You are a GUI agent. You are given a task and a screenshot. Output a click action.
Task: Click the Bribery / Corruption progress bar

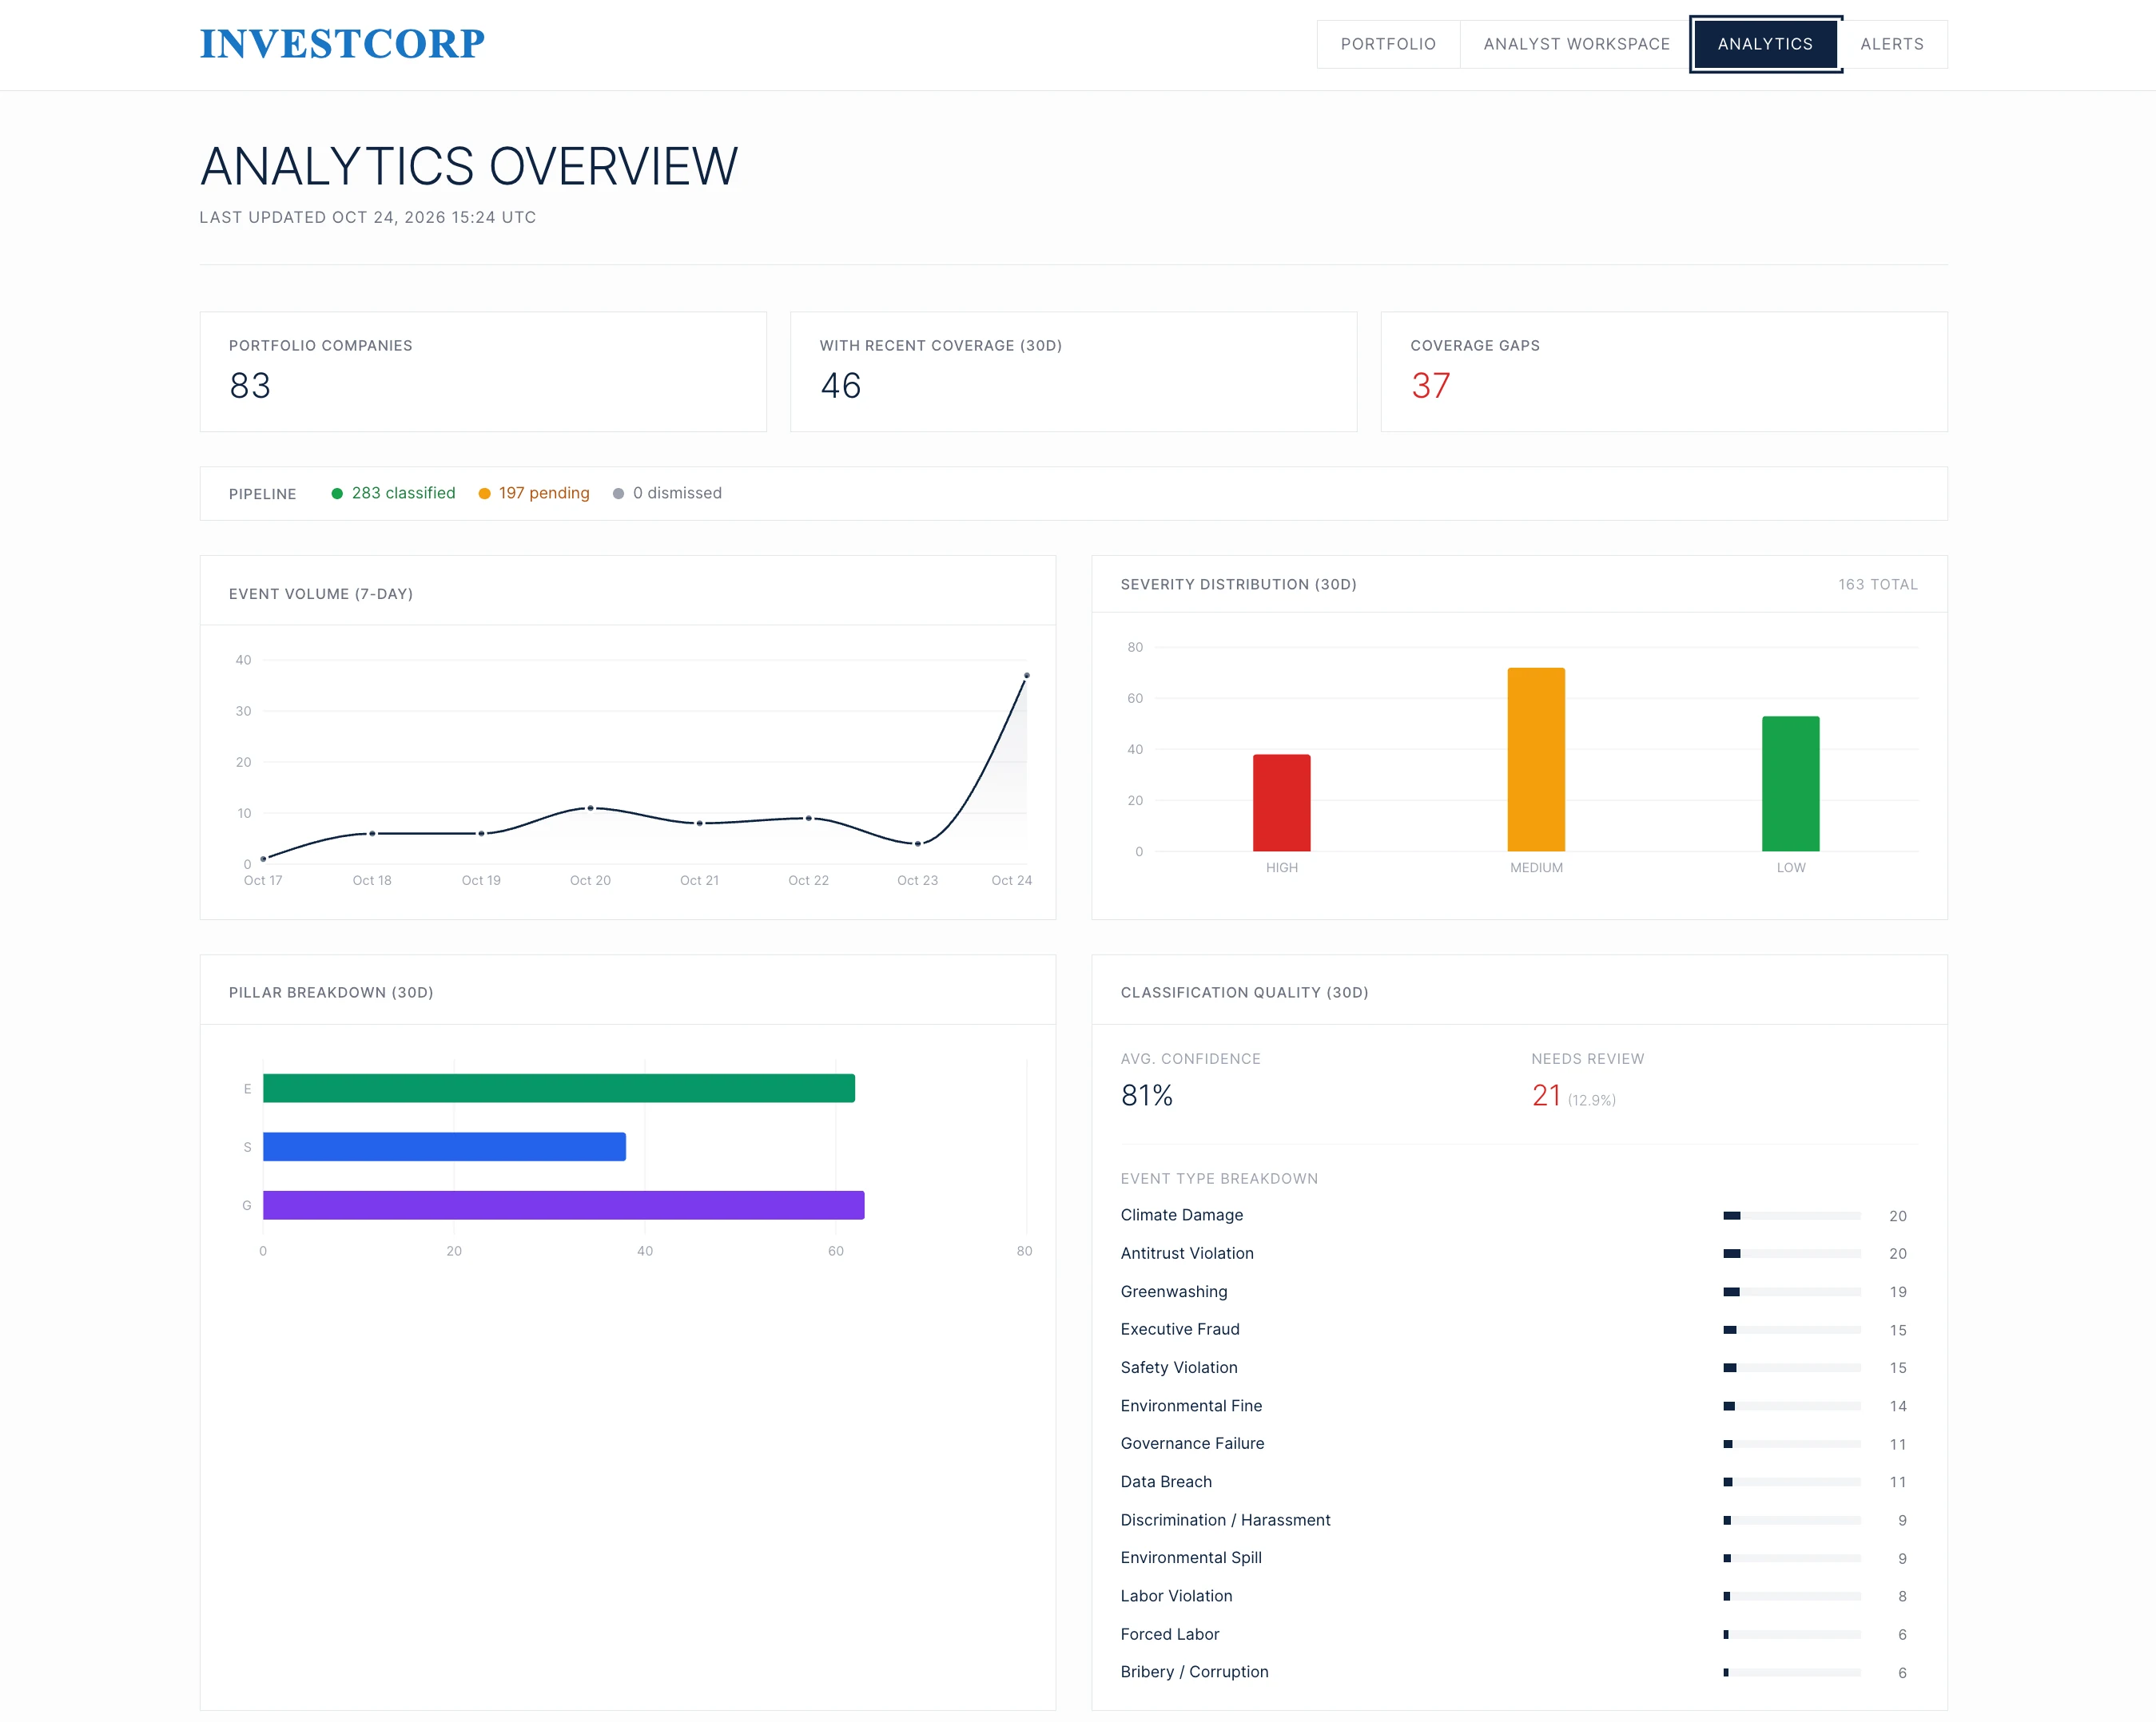point(1792,1672)
